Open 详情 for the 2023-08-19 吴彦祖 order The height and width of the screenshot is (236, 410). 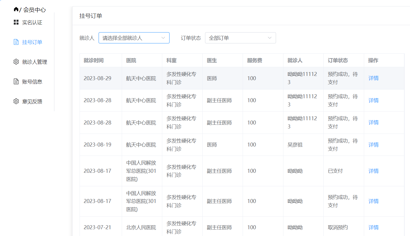[373, 145]
